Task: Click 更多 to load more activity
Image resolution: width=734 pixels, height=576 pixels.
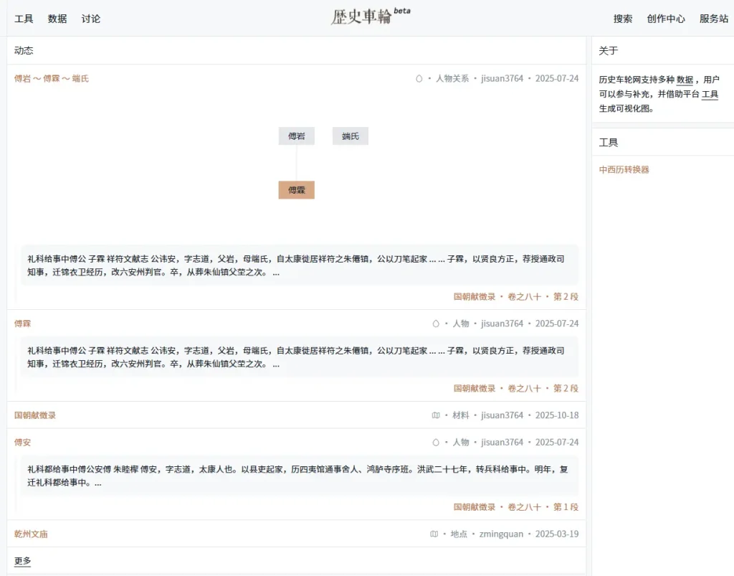Action: tap(22, 560)
